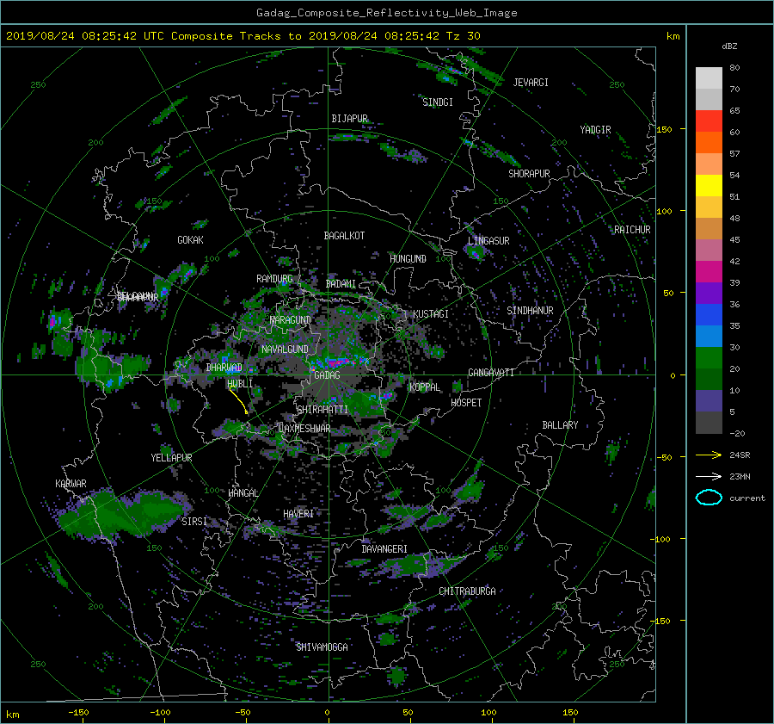Click the 'DHARWAD' city label
Viewport: 774px width, 724px height.
tap(224, 368)
